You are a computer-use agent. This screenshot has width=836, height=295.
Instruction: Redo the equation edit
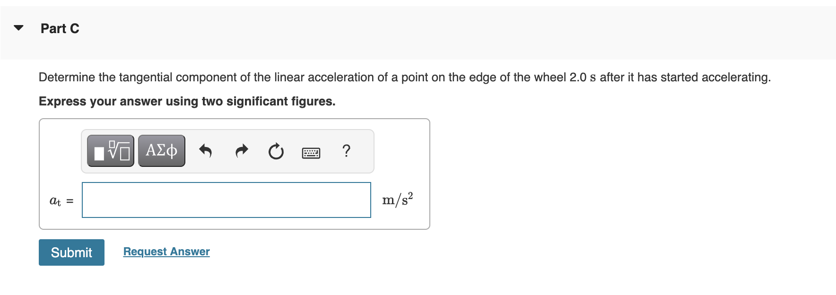[x=241, y=150]
